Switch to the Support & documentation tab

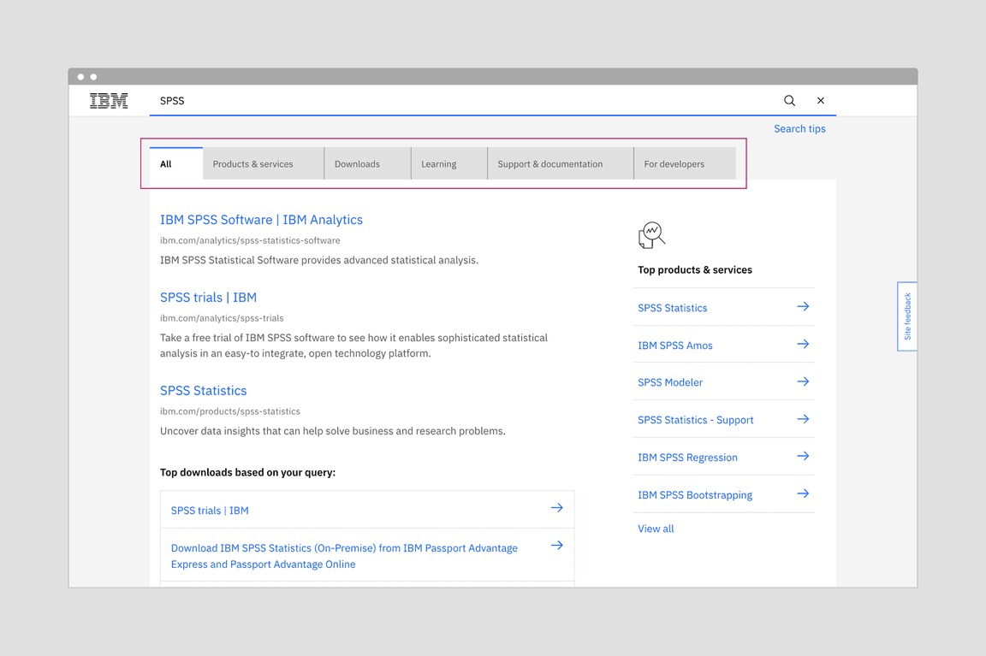click(x=549, y=163)
